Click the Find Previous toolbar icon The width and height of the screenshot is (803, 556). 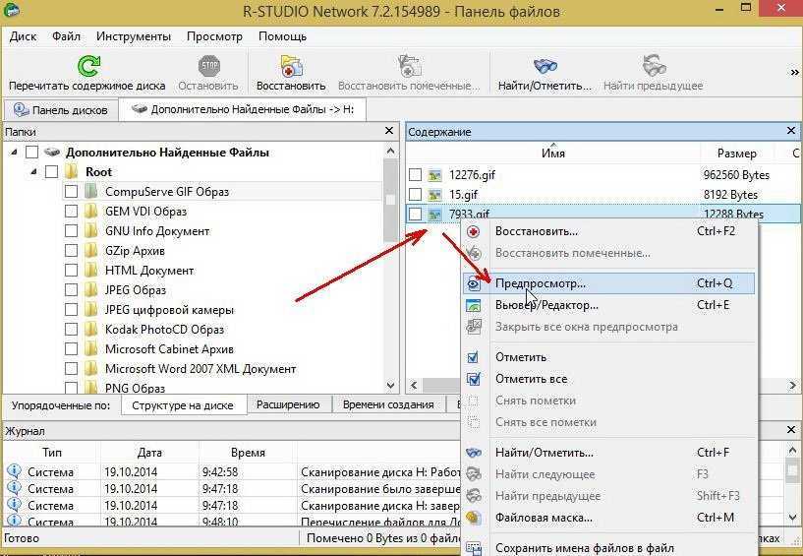coord(654,66)
